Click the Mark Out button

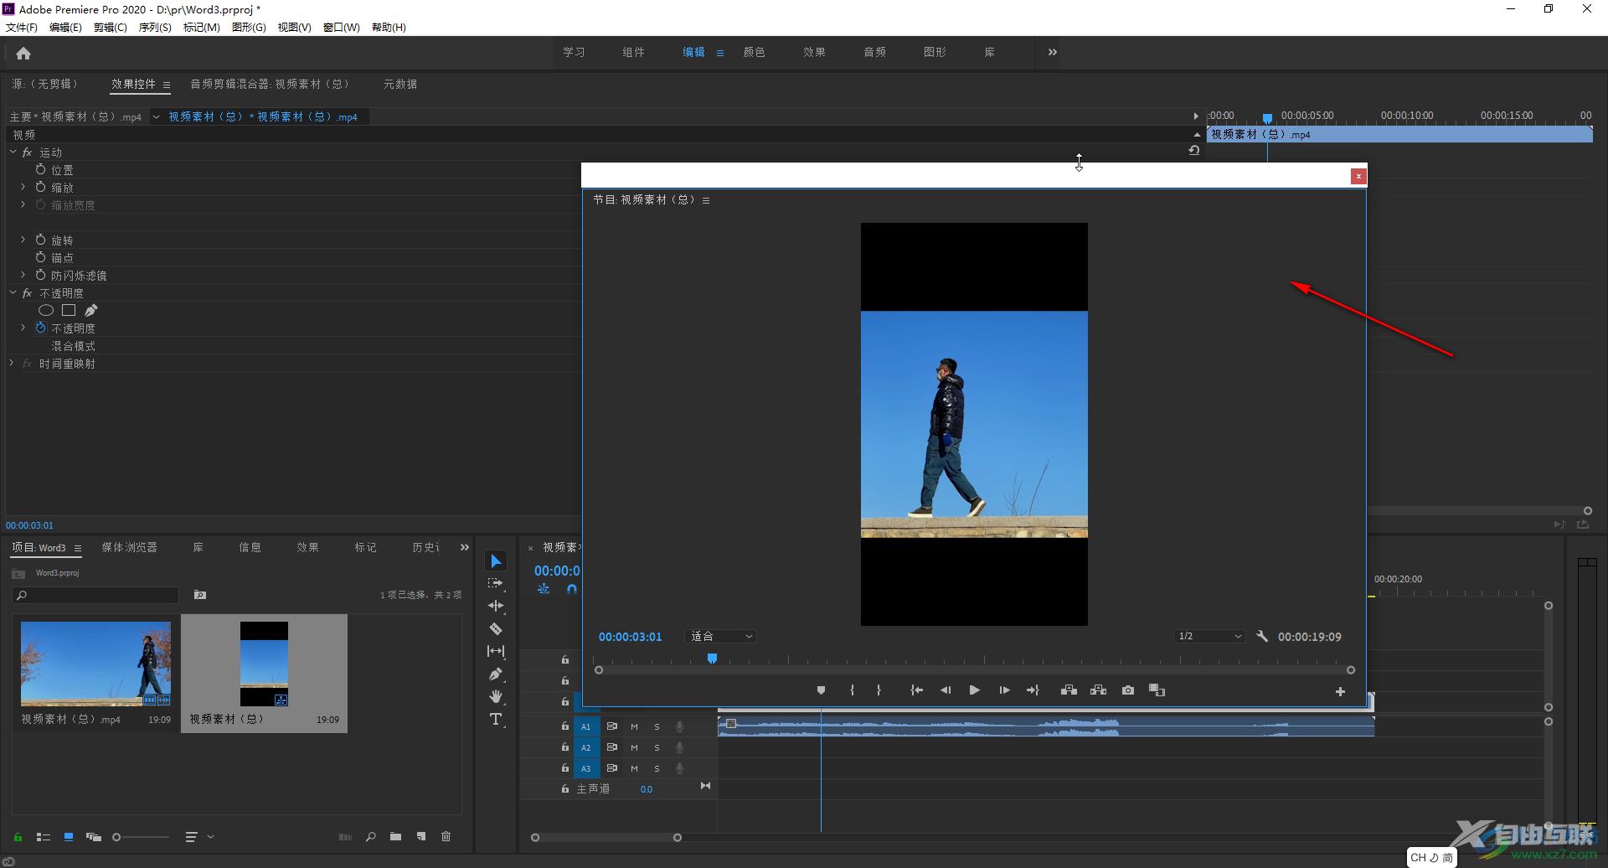click(x=879, y=690)
